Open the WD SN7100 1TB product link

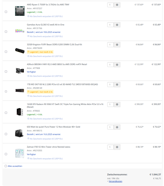pos(62,84)
